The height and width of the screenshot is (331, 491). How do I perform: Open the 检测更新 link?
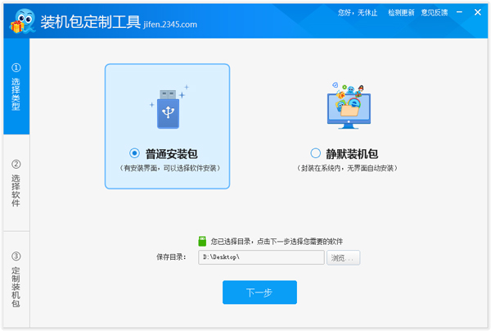(400, 13)
